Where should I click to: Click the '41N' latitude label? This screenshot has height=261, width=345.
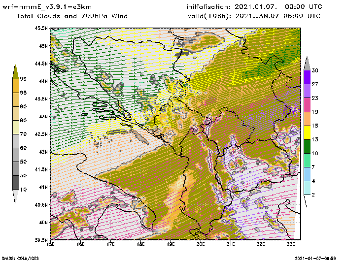point(43,187)
